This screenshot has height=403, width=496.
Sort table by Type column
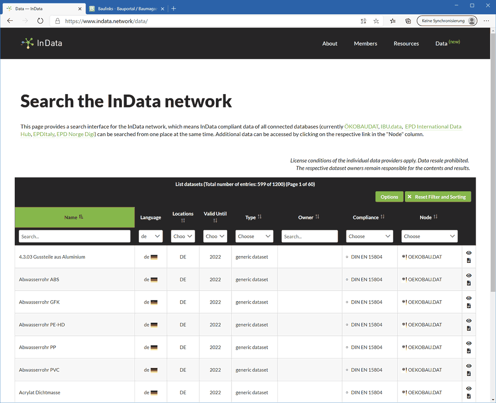[260, 217]
